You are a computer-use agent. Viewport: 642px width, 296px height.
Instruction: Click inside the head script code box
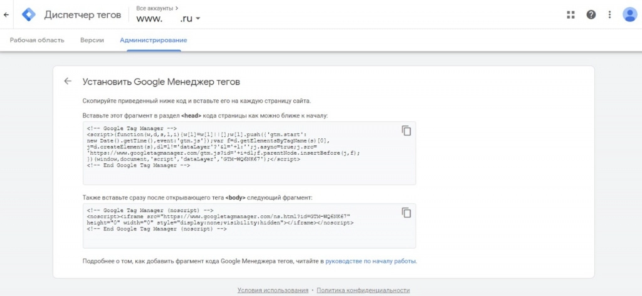pos(250,153)
